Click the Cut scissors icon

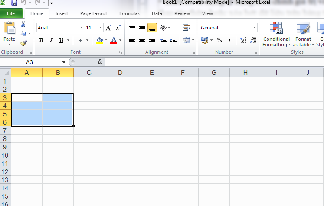click(23, 25)
